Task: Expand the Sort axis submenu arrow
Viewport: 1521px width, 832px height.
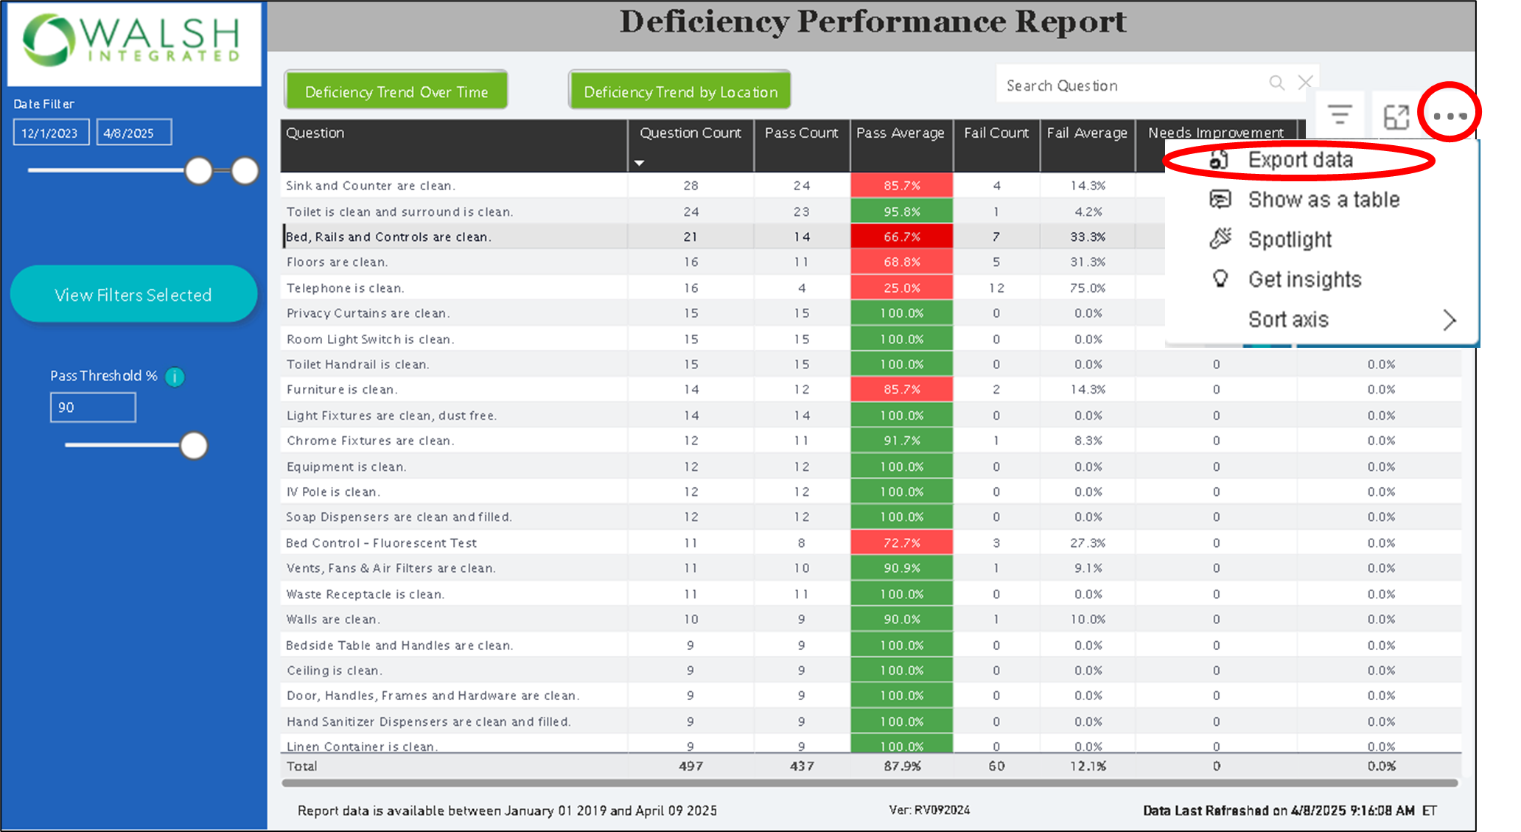Action: tap(1449, 320)
